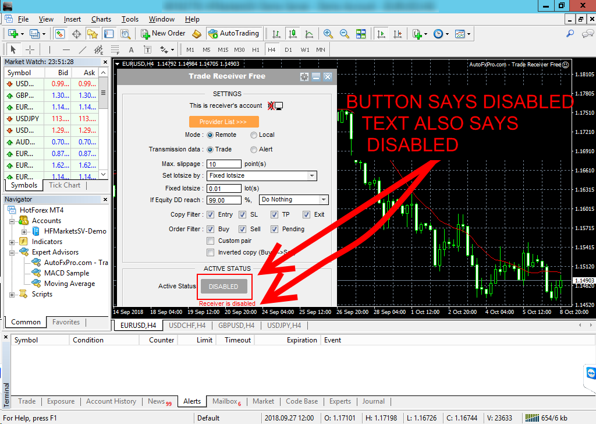The image size is (596, 424).
Task: Select Trade transmission data radio button
Action: coord(210,150)
